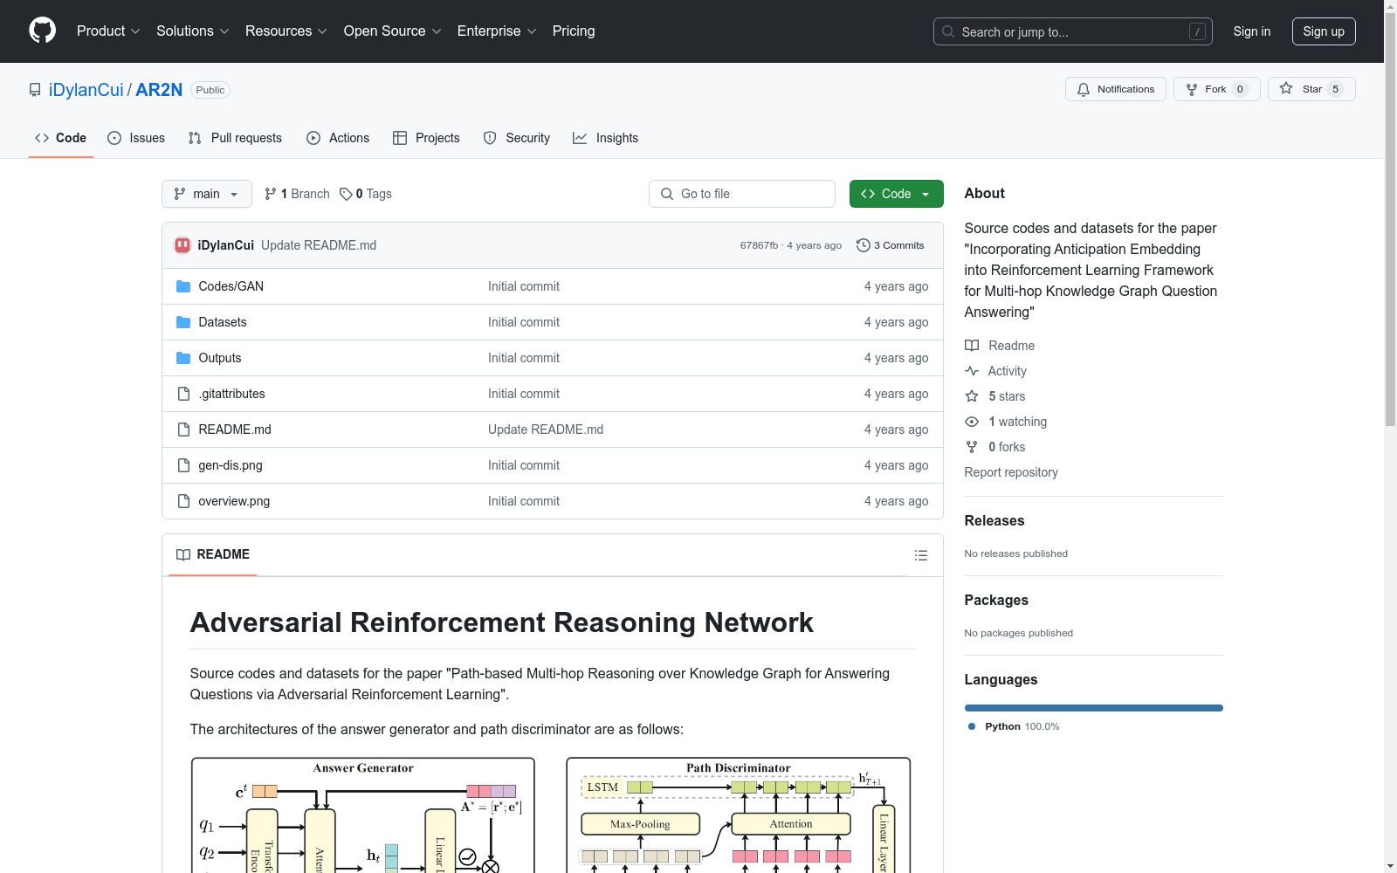The image size is (1397, 873).
Task: Switch to the Issues tab
Action: (136, 138)
